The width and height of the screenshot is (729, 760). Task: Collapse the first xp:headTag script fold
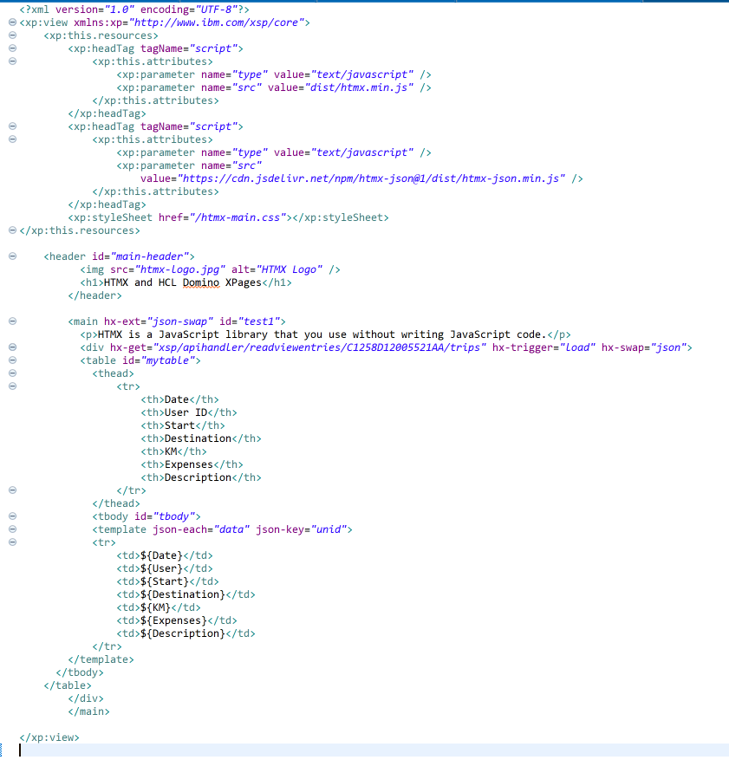[11, 49]
